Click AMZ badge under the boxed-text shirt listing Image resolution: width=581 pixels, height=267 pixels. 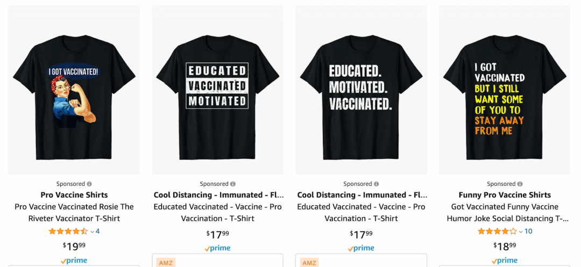165,263
